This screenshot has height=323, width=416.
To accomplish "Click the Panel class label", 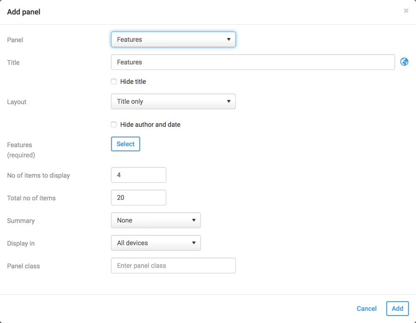I will 23,266.
